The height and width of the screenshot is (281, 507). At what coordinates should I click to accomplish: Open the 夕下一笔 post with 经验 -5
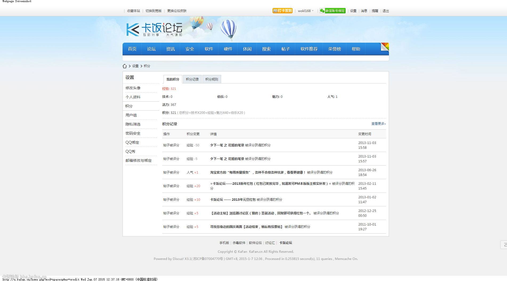click(x=227, y=159)
